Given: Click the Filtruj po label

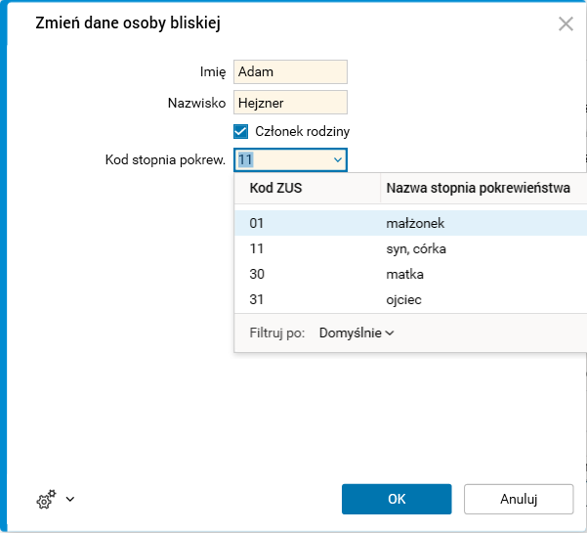Looking at the screenshot, I should point(277,333).
